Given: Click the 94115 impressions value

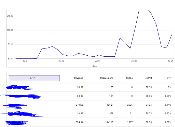Looking at the screenshot, I should 110,122.
